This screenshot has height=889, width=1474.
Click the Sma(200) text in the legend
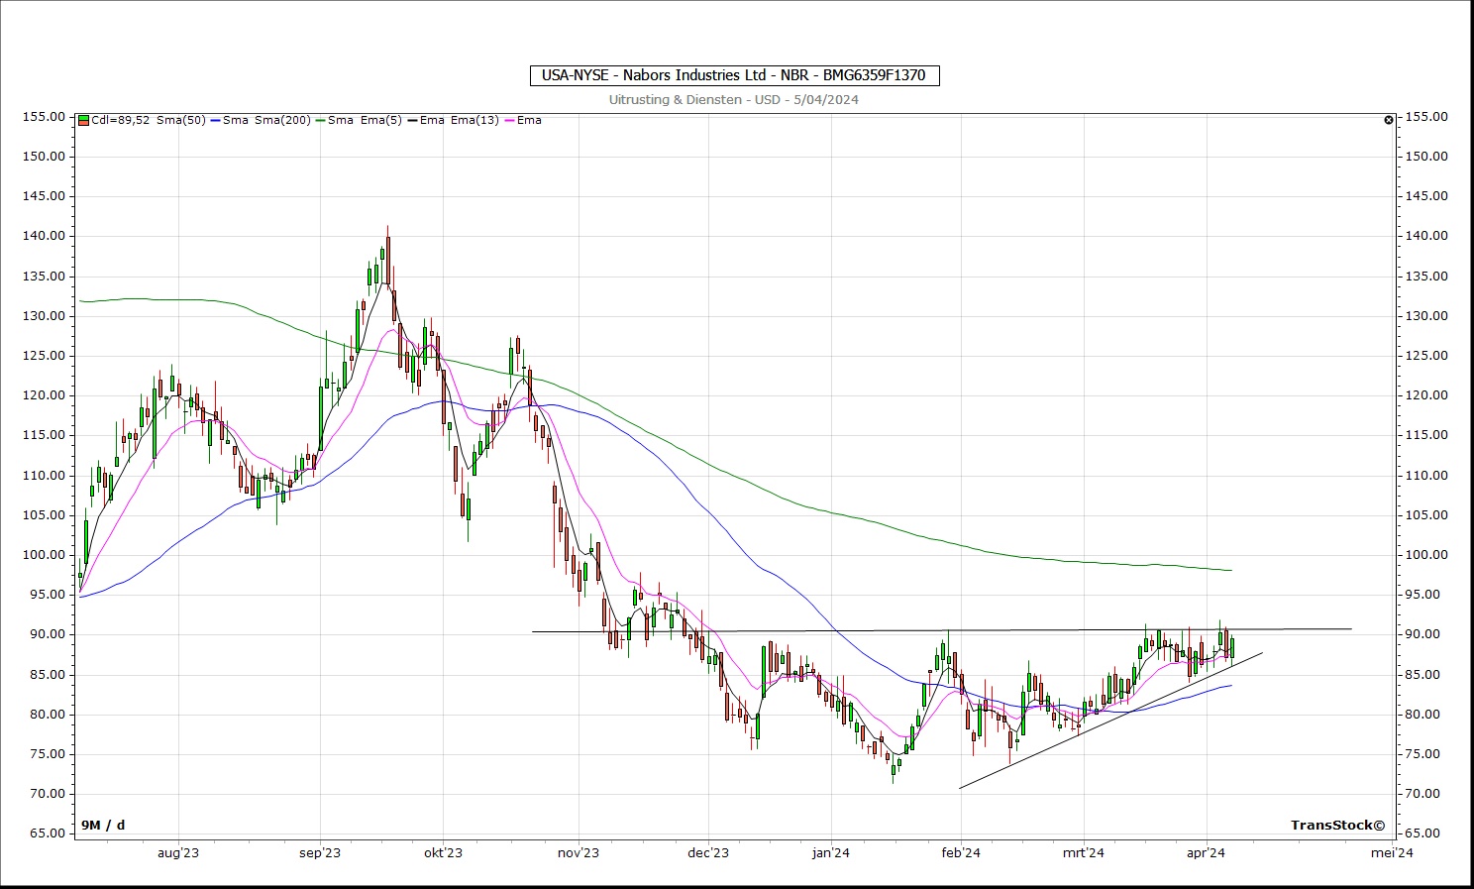tap(282, 120)
